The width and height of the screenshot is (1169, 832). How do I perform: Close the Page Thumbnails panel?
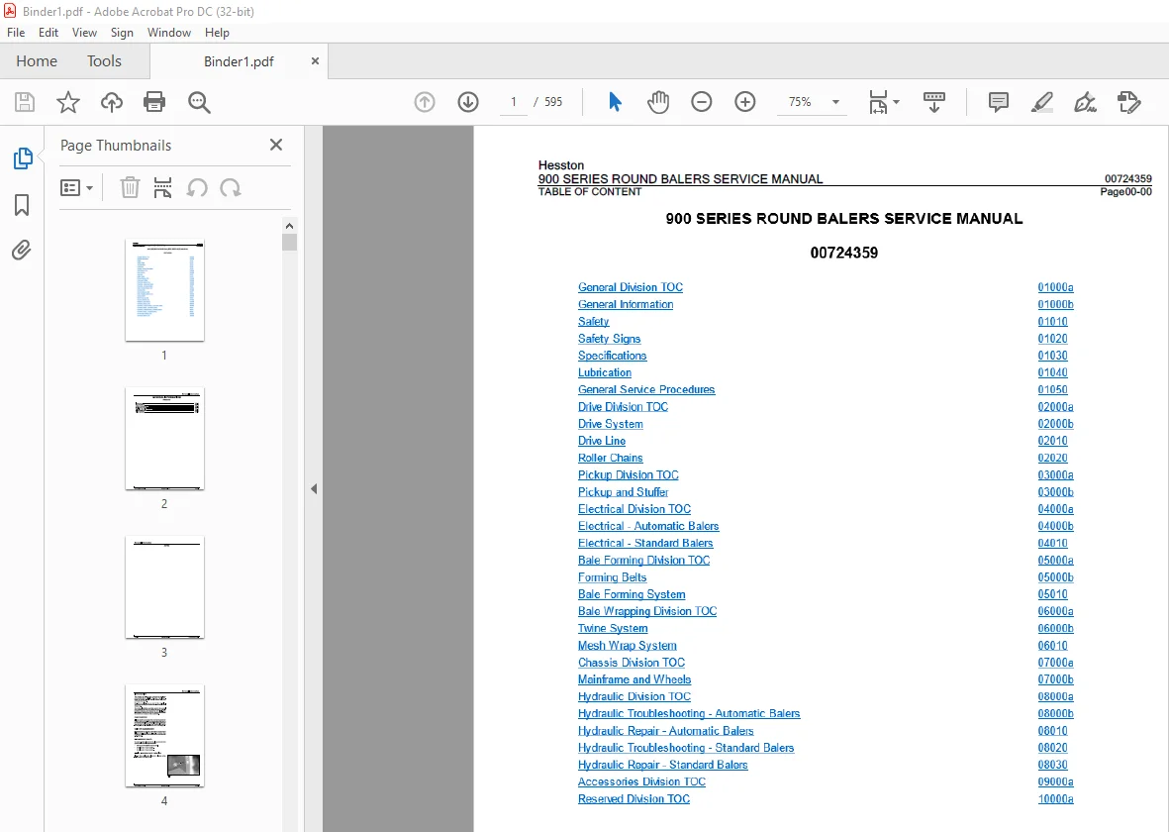click(276, 145)
